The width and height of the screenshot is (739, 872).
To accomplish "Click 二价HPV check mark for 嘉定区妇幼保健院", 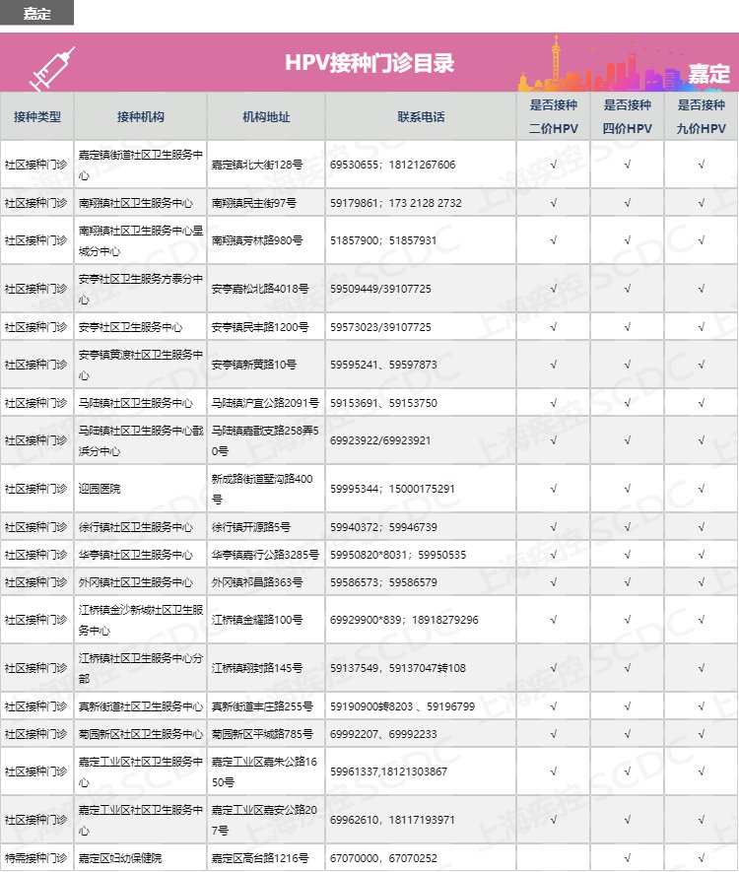I will pos(553,858).
